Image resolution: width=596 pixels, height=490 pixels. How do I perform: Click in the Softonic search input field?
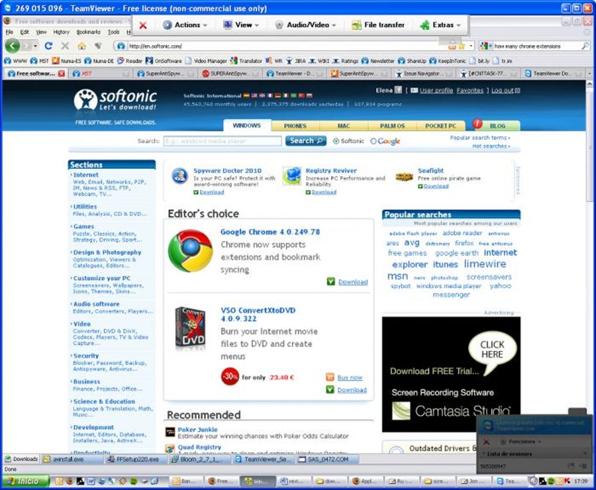pyautogui.click(x=223, y=141)
